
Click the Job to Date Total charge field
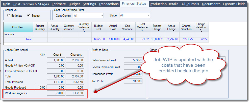[75, 76]
